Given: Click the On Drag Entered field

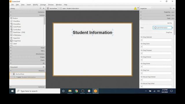Looking at the screenshot, I should click(157, 60).
